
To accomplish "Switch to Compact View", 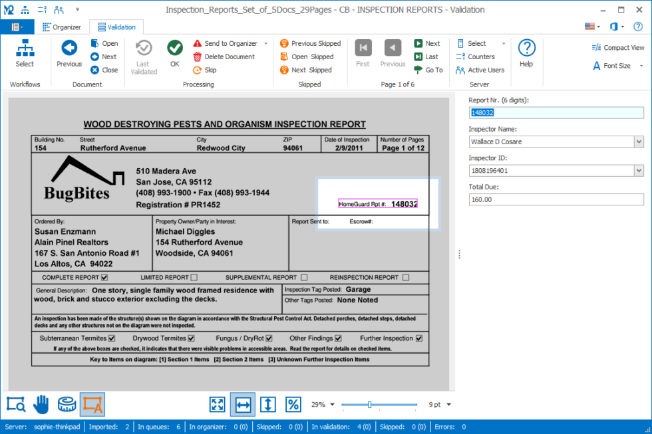I will point(618,48).
